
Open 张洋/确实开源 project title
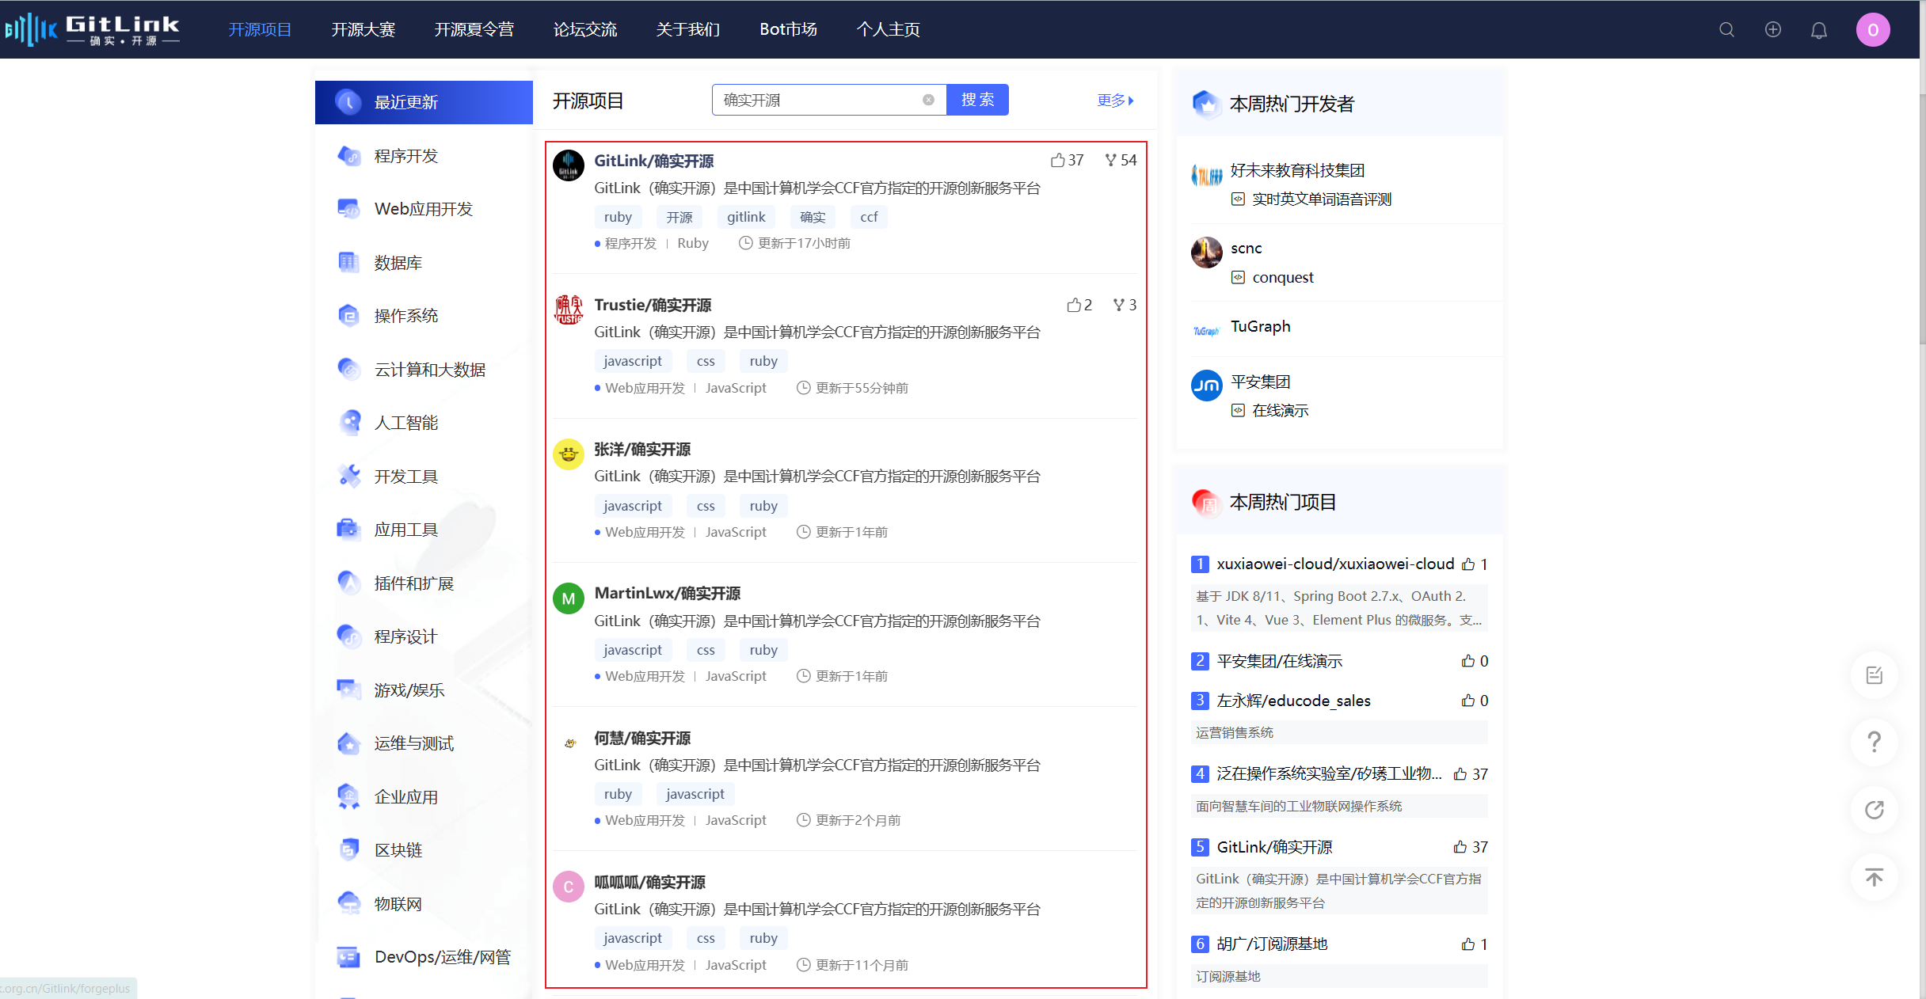(x=642, y=449)
